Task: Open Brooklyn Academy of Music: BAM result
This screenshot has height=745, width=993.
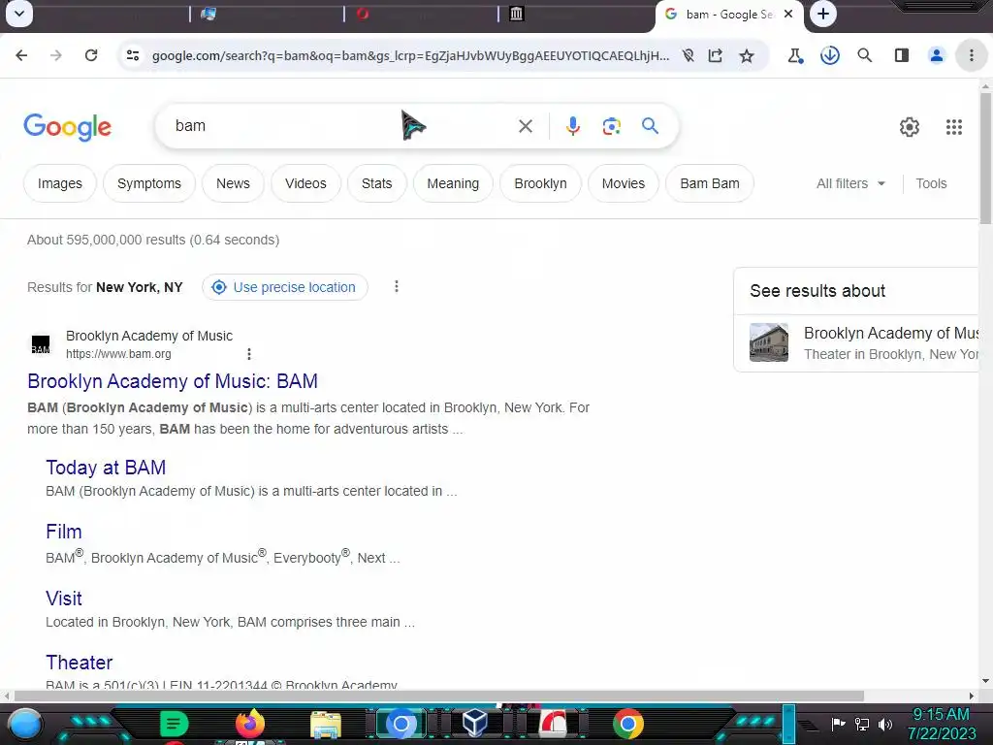Action: 173,381
